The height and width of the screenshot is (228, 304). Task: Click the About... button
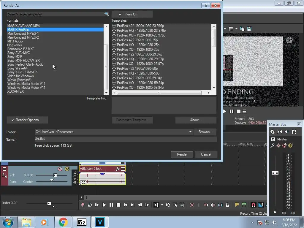[x=196, y=120]
